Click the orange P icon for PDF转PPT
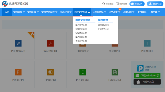The width and height of the screenshot is (165, 92). 18,72
